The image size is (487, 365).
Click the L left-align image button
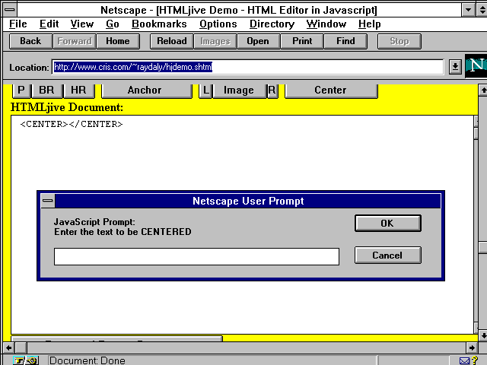pos(205,90)
